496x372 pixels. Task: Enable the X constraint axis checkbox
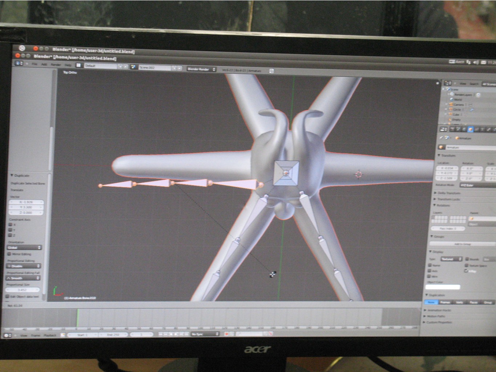(x=10, y=225)
